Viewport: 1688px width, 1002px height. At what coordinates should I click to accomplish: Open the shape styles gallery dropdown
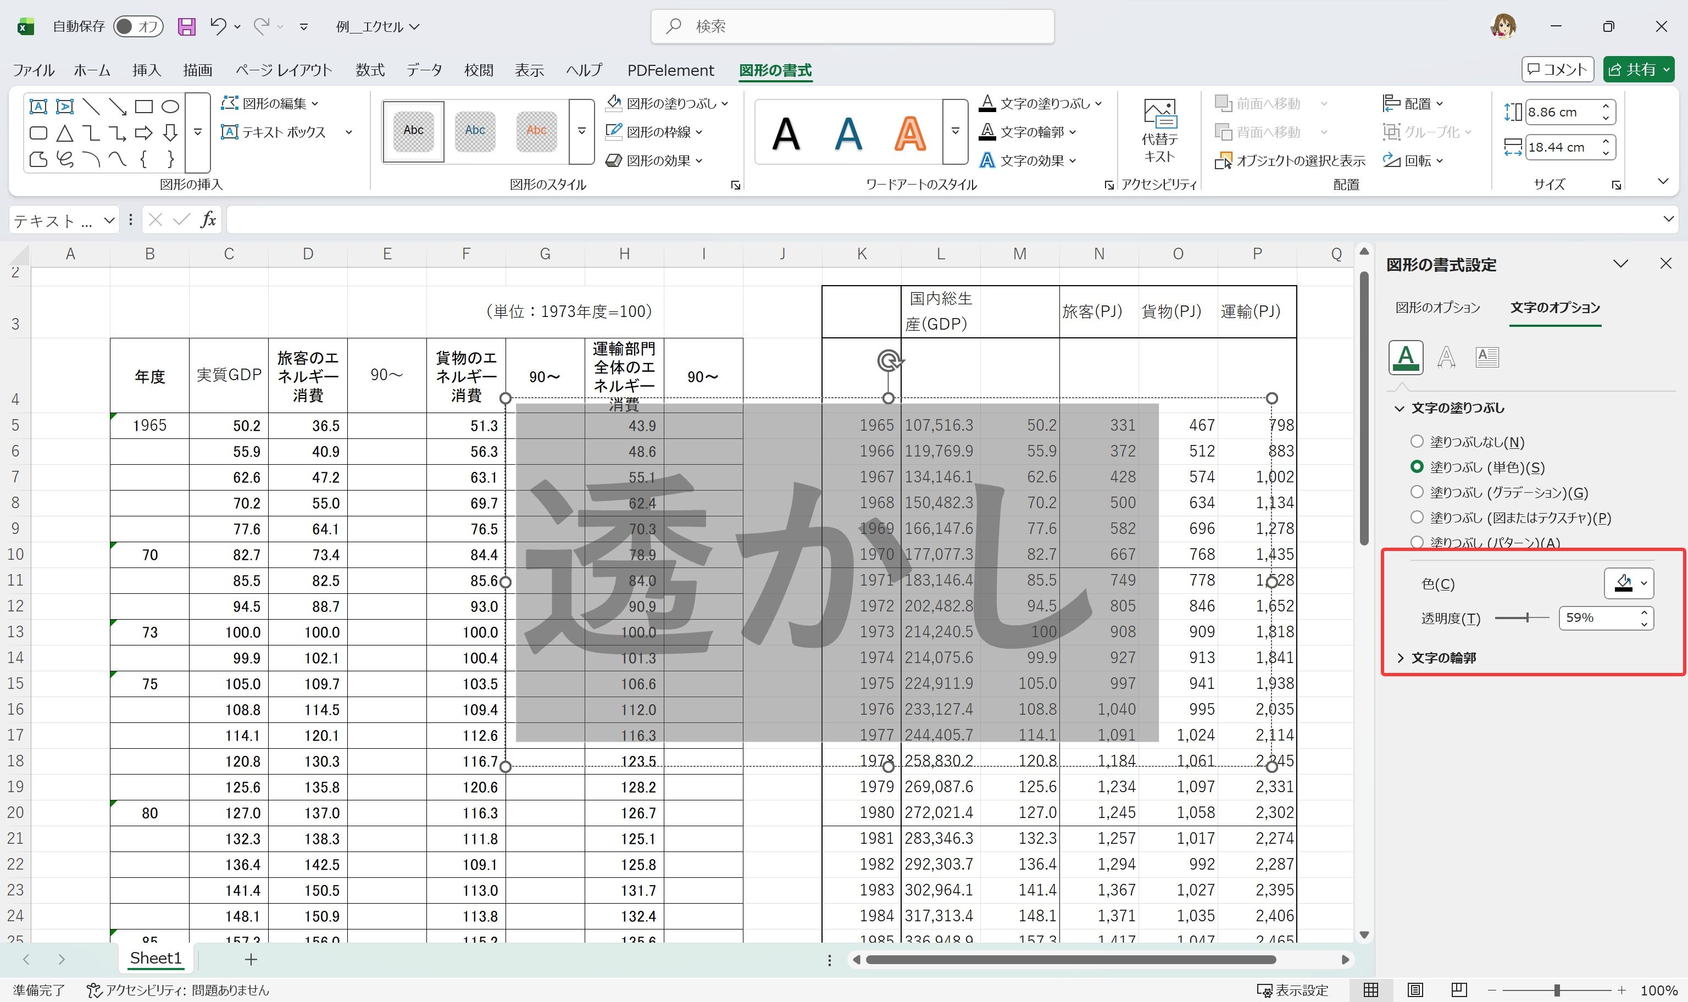[581, 132]
